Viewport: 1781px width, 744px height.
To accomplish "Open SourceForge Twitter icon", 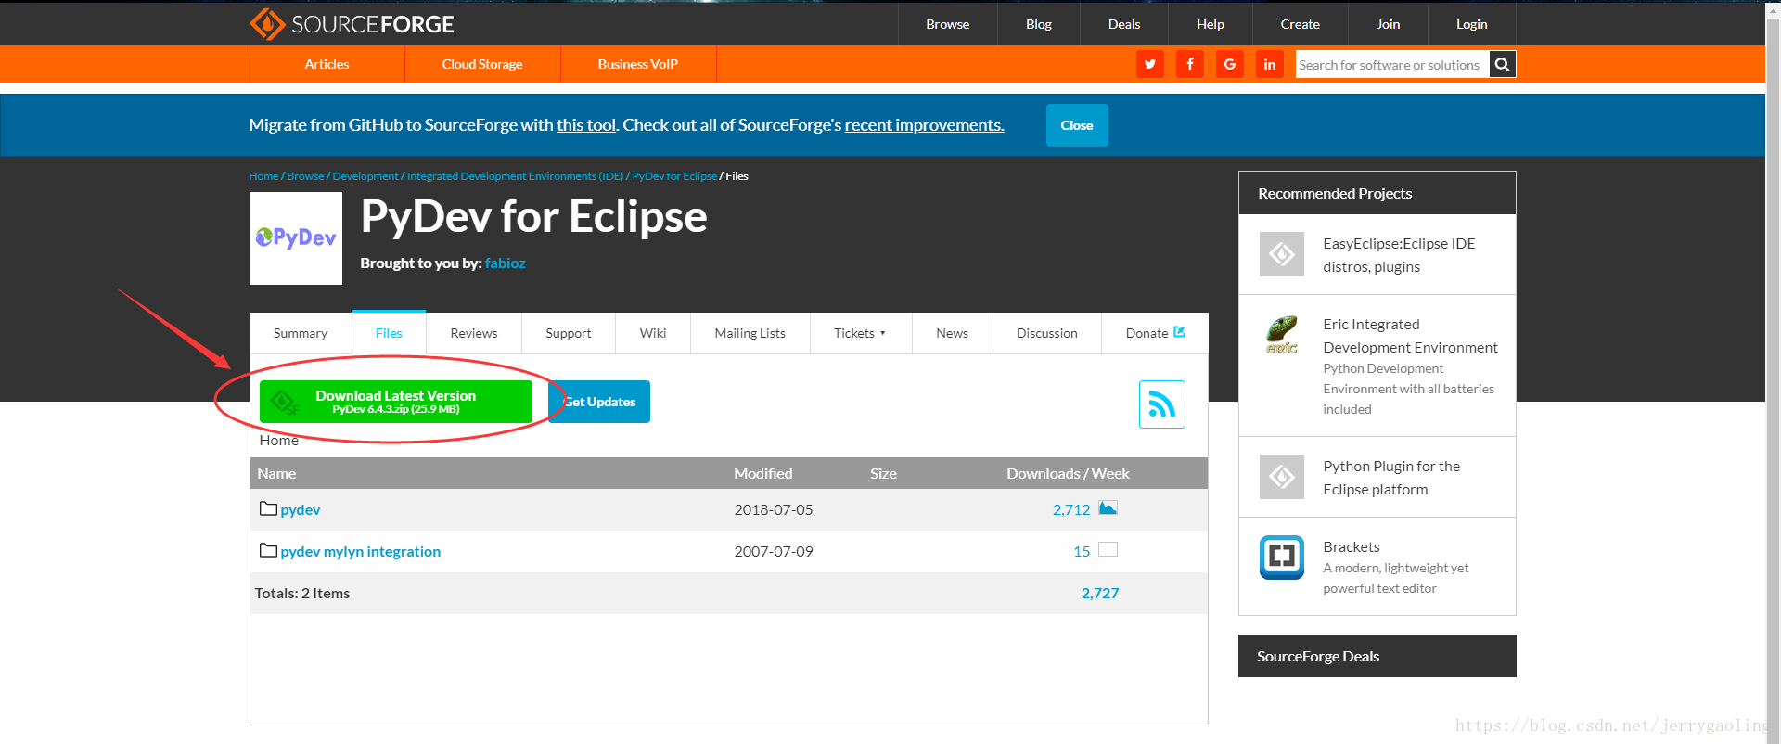I will click(x=1150, y=64).
